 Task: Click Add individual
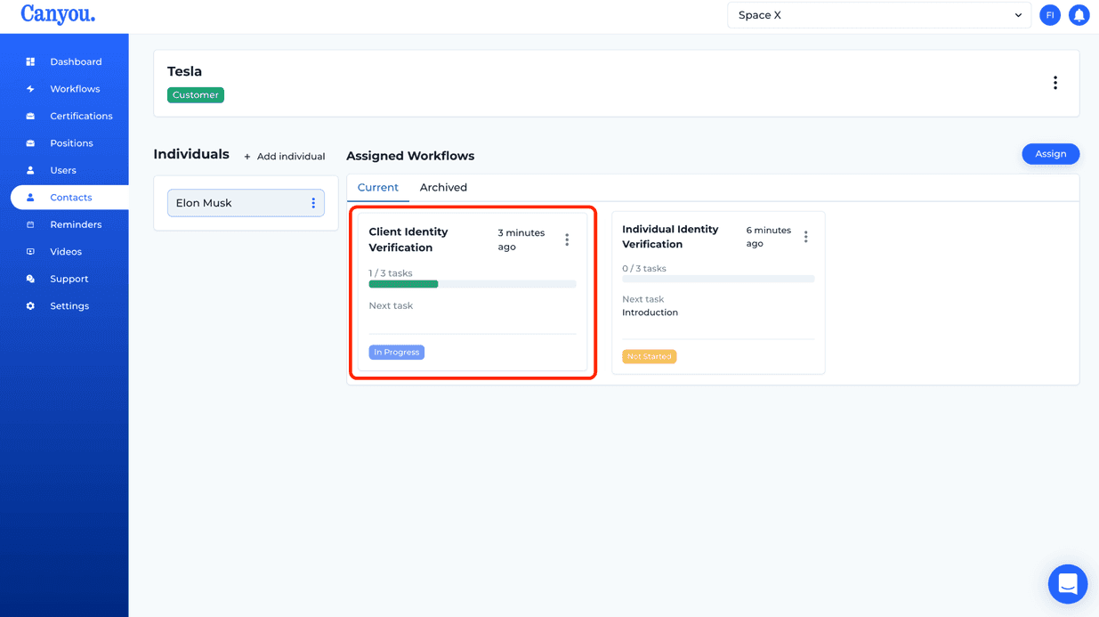[x=285, y=156]
